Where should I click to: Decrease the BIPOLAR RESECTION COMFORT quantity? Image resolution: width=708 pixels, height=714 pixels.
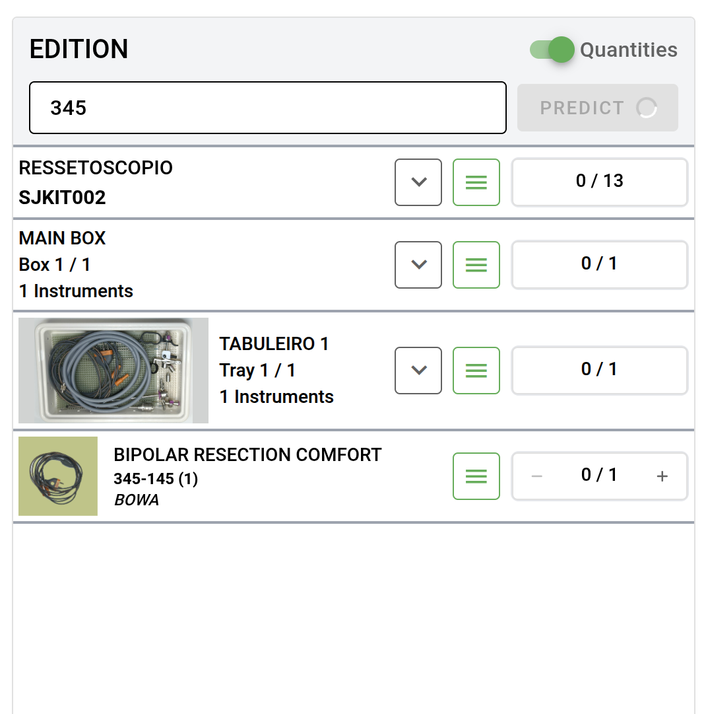pyautogui.click(x=537, y=476)
